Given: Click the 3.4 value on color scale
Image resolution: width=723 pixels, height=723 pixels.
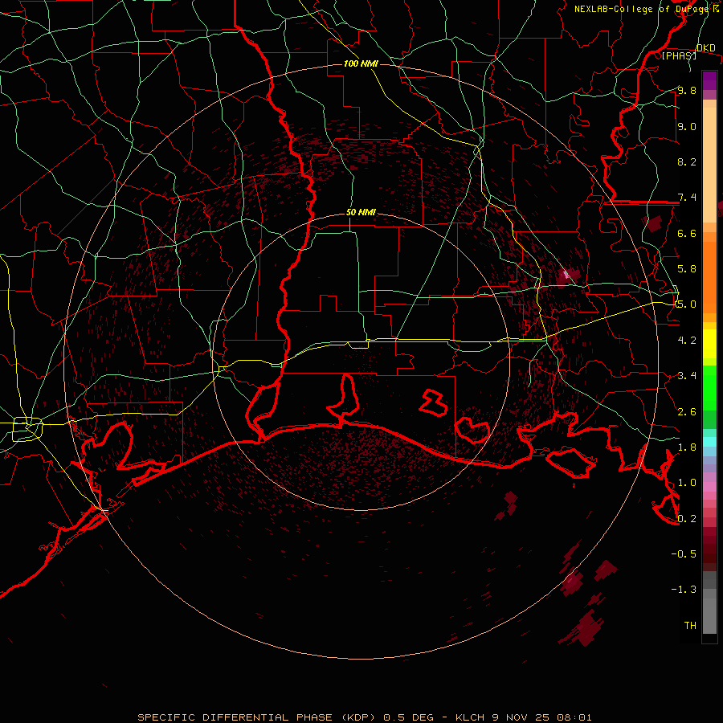Looking at the screenshot, I should pyautogui.click(x=687, y=375).
